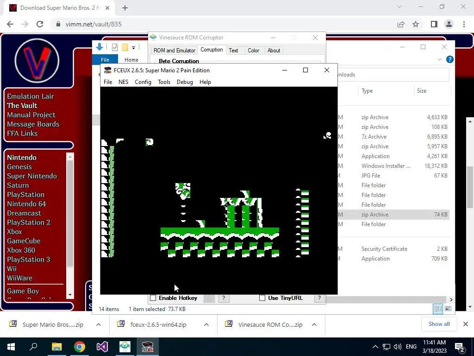Click the File Explorer quick access down-arrow icon

(100, 47)
